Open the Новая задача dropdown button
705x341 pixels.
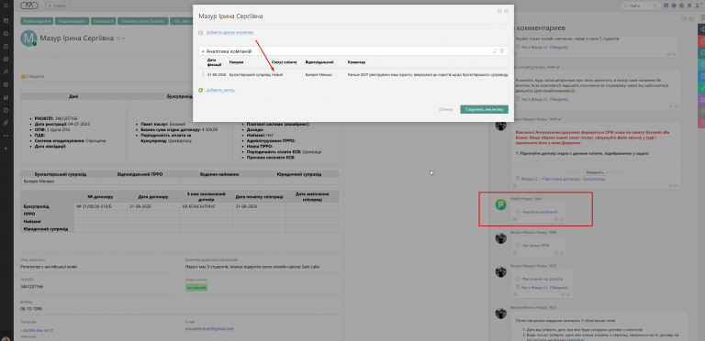[x=37, y=21]
